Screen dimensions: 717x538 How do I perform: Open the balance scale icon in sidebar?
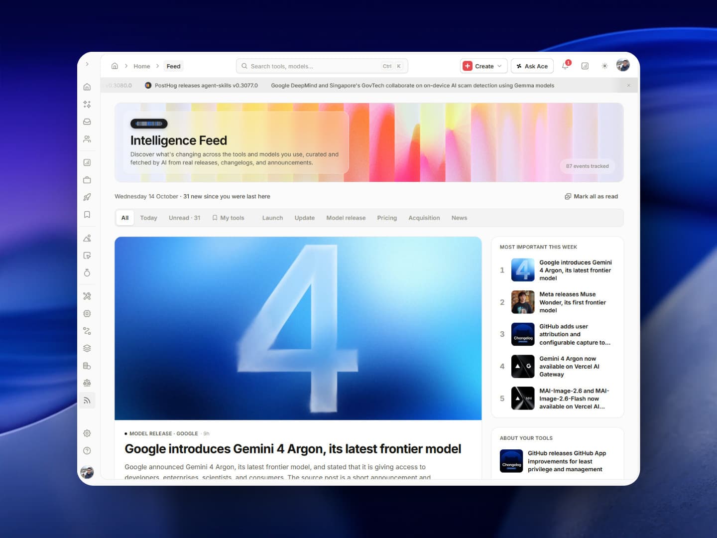click(87, 383)
